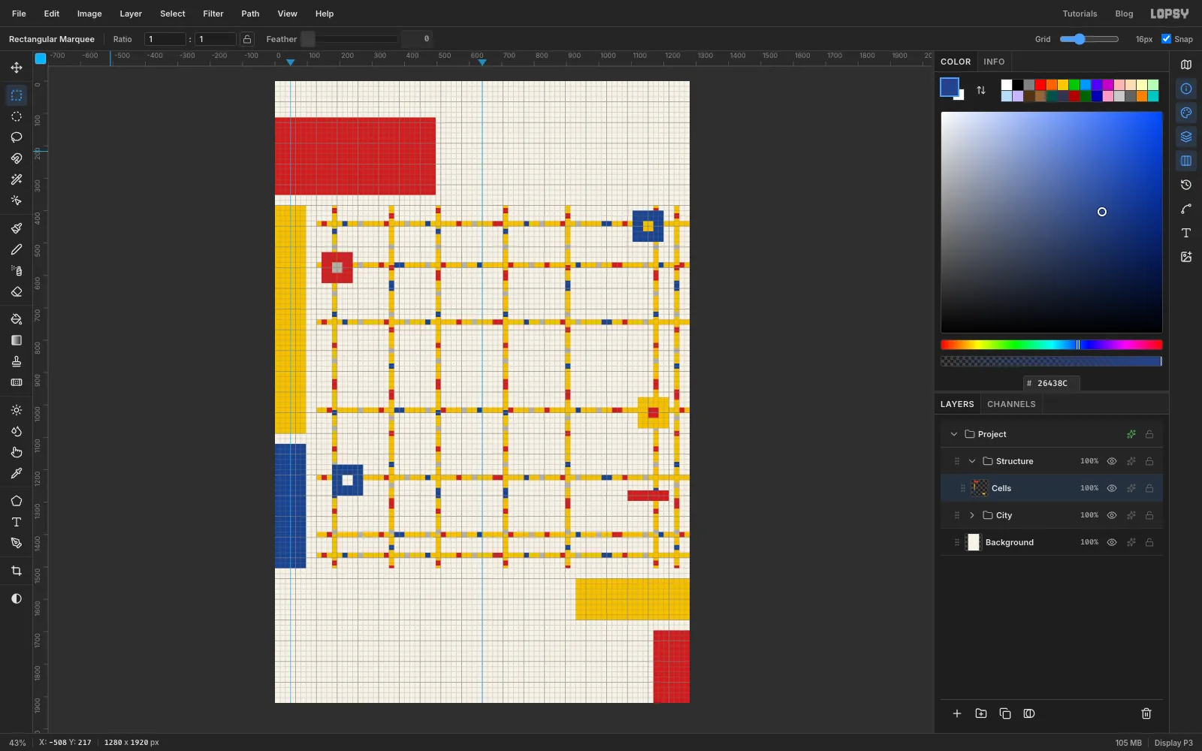This screenshot has width=1202, height=751.
Task: Lock the Background layer
Action: click(x=1149, y=542)
